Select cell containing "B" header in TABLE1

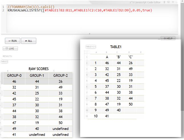pos(119,57)
